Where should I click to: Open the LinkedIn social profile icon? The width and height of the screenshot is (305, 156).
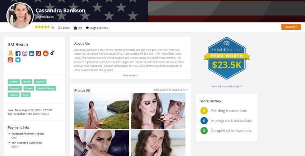[x=32, y=54]
